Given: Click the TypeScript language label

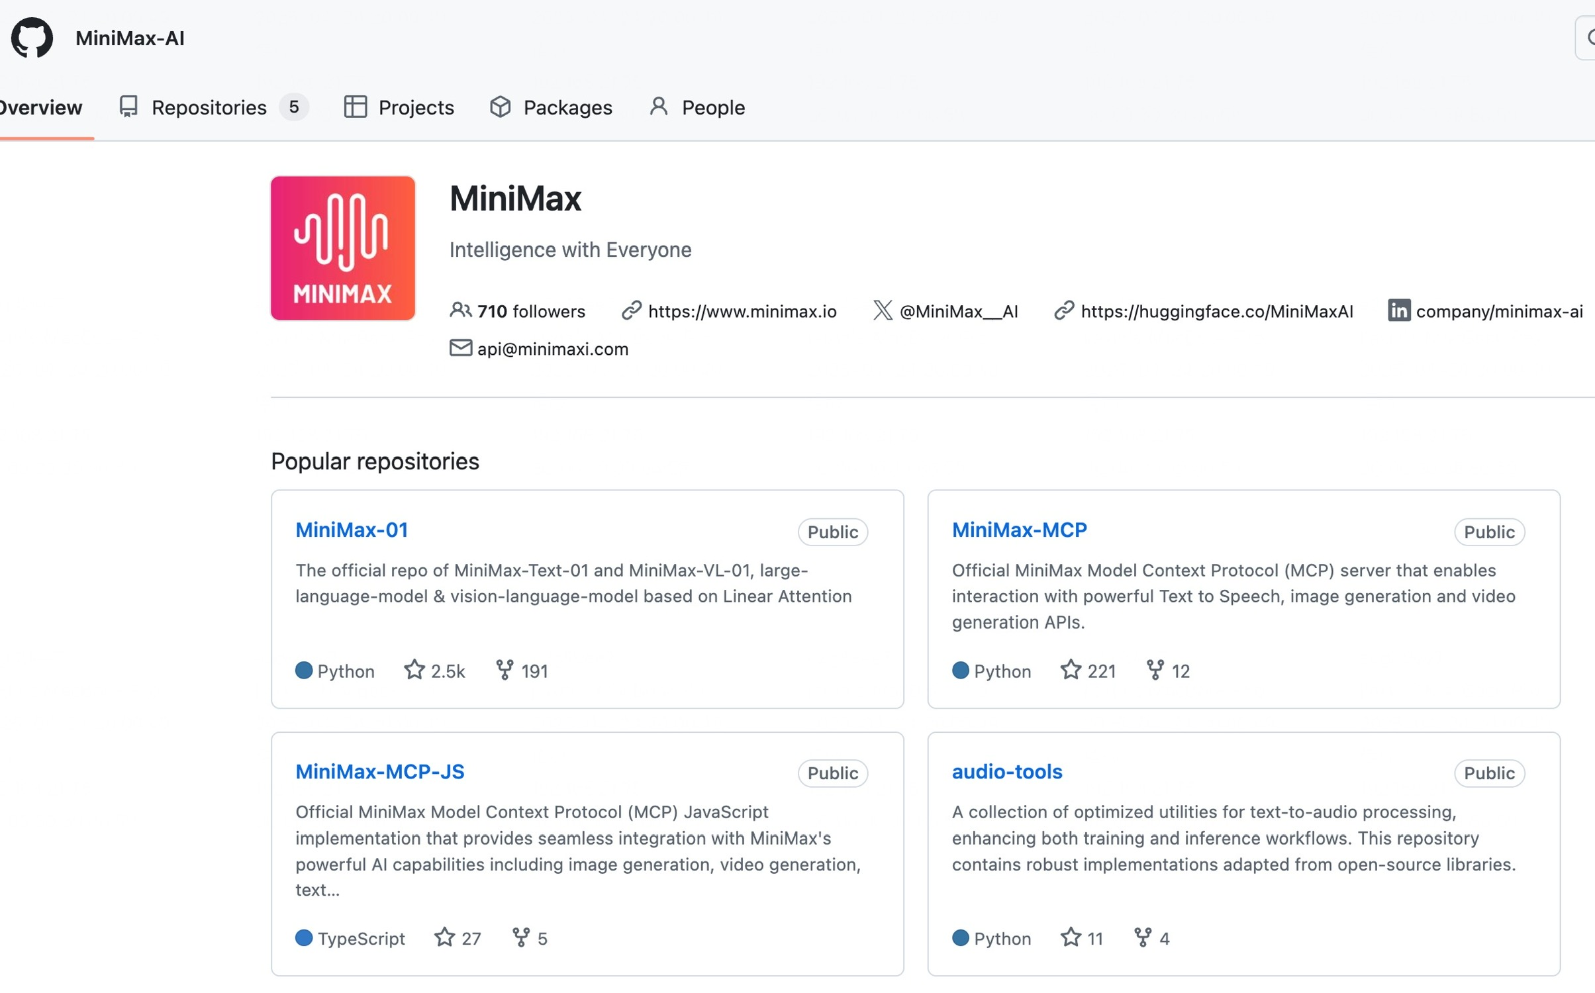Looking at the screenshot, I should coord(362,939).
